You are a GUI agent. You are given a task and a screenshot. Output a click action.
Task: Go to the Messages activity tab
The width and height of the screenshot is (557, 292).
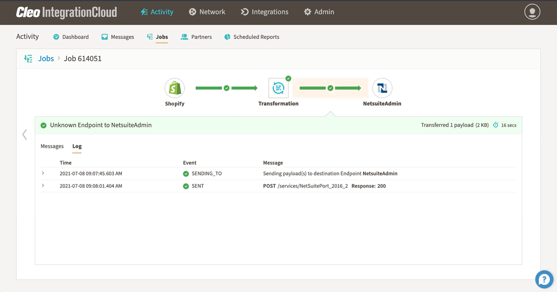coord(117,37)
